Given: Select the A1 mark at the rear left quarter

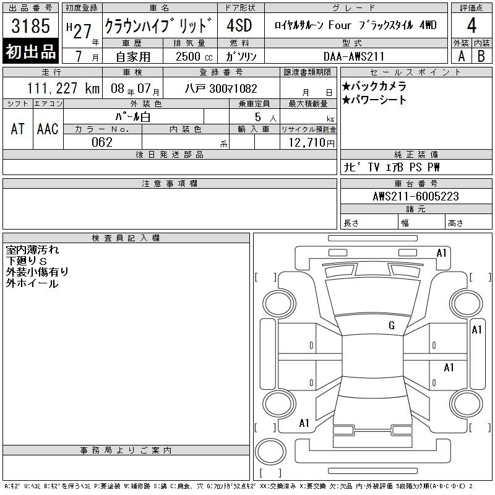Looking at the screenshot, I should (x=304, y=423).
